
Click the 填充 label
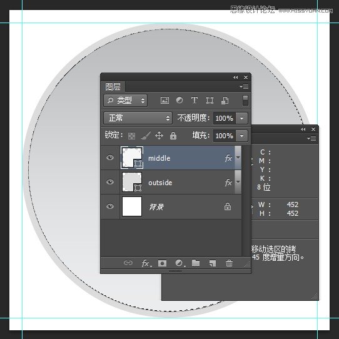click(x=201, y=135)
